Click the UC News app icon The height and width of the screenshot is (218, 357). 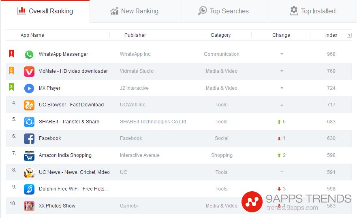coord(29,173)
